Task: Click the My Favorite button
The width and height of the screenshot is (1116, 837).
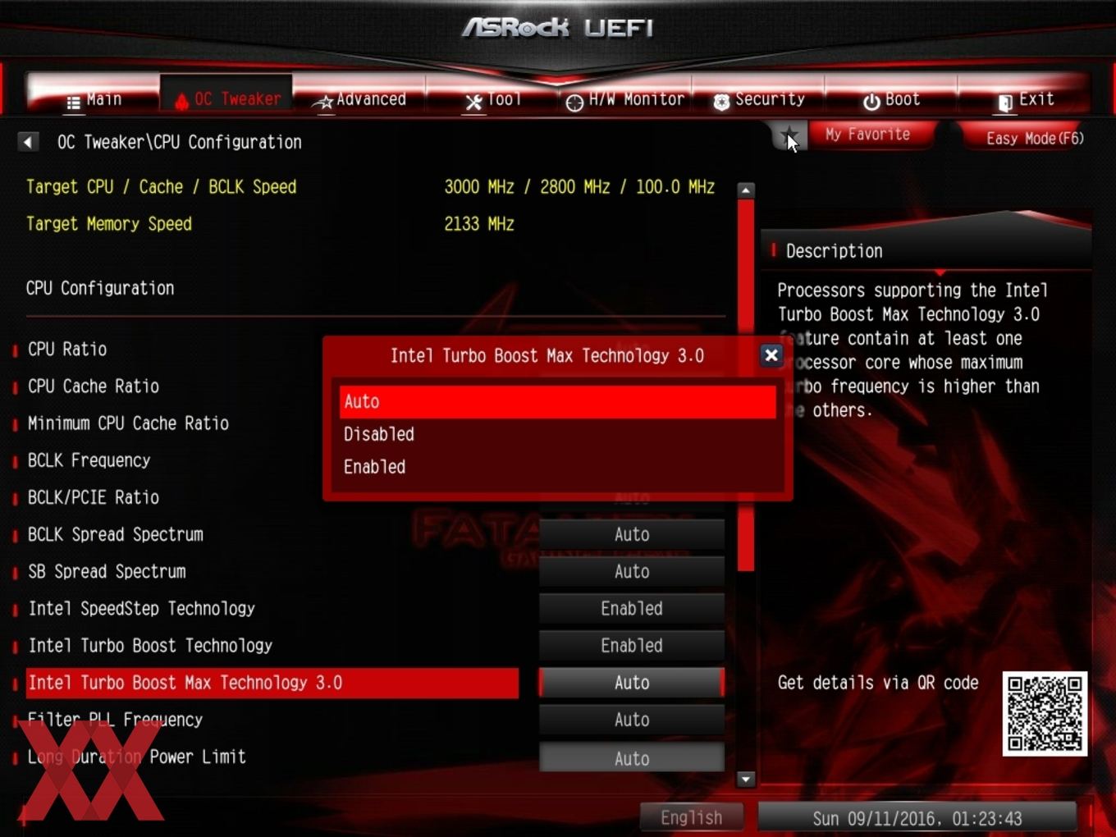Action: coord(868,135)
